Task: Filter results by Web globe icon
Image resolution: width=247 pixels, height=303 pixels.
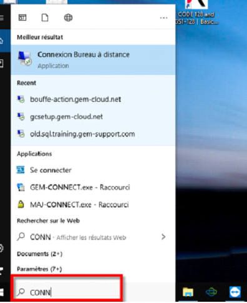Action: (68, 17)
